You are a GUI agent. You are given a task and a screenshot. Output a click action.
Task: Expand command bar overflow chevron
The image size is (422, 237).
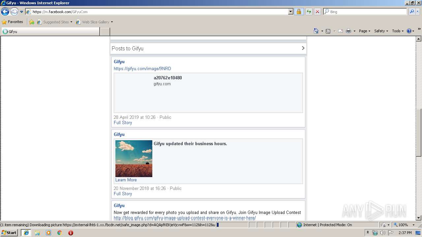tap(419, 29)
